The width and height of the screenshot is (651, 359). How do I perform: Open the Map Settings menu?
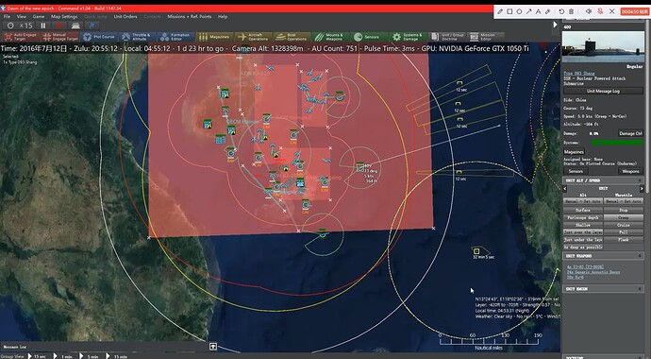(x=64, y=17)
